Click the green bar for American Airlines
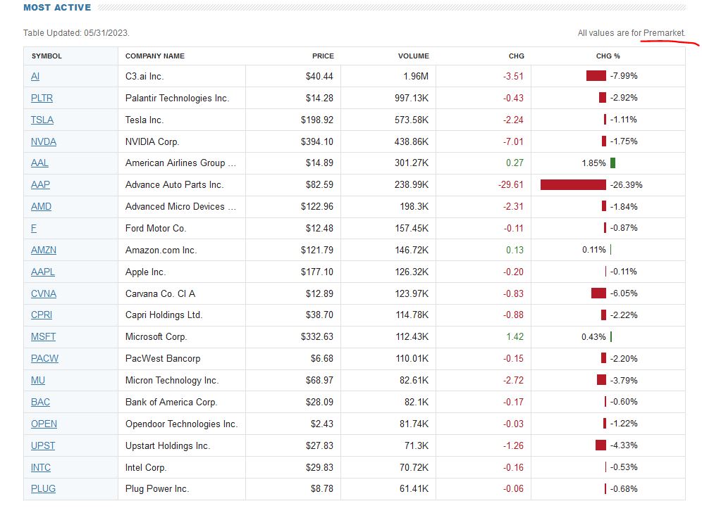This screenshot has width=702, height=513. click(x=612, y=163)
